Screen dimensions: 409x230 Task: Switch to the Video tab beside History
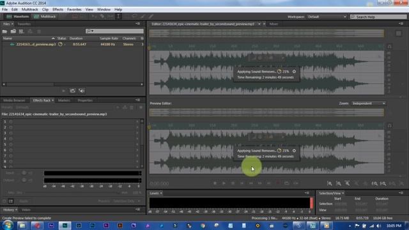(x=26, y=210)
